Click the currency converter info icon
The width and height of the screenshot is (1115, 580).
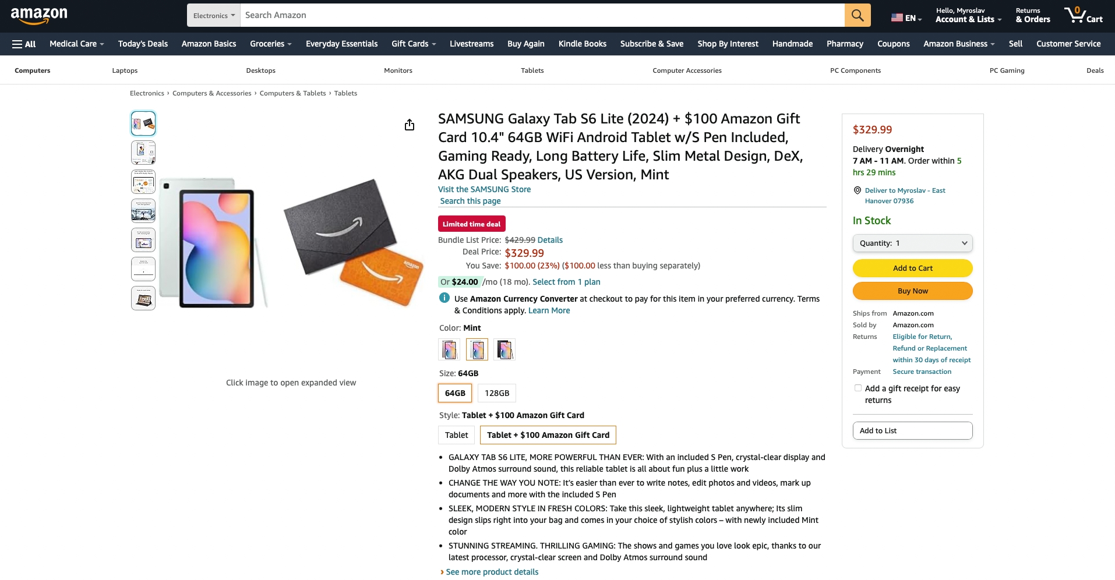pos(444,298)
